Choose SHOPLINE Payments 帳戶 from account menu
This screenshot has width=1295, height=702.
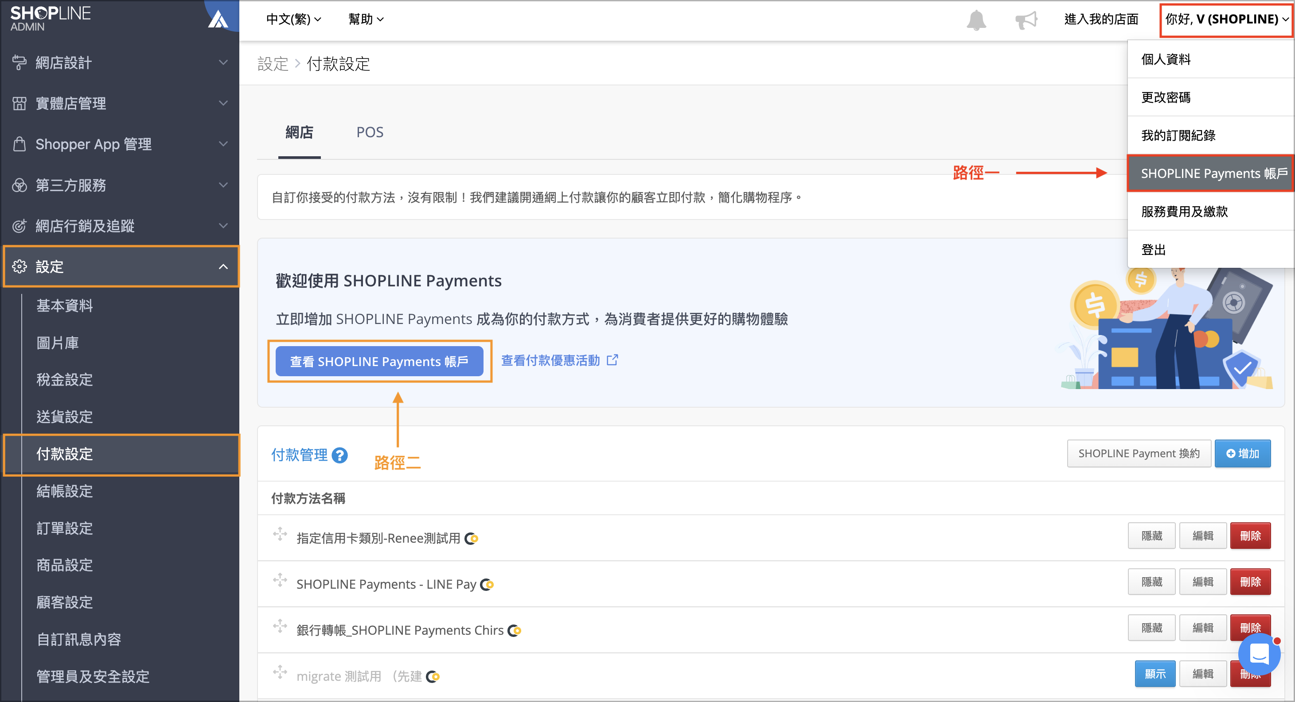coord(1210,173)
